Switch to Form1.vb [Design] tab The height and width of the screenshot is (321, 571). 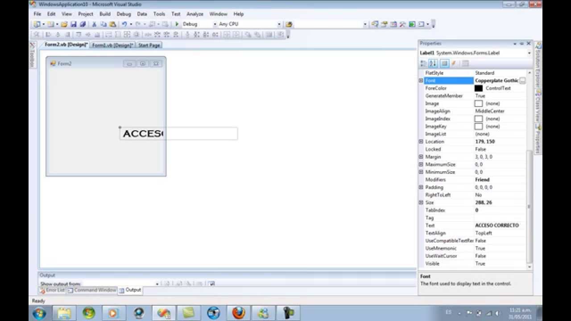113,45
